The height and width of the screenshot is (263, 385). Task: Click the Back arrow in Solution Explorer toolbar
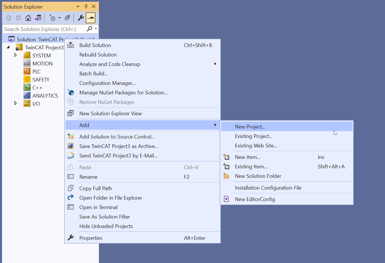9,18
